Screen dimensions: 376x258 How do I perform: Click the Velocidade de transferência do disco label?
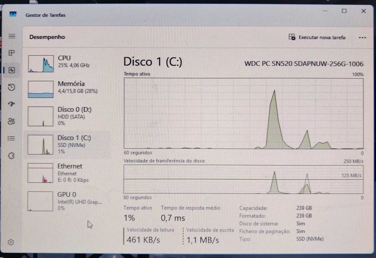tap(164, 161)
